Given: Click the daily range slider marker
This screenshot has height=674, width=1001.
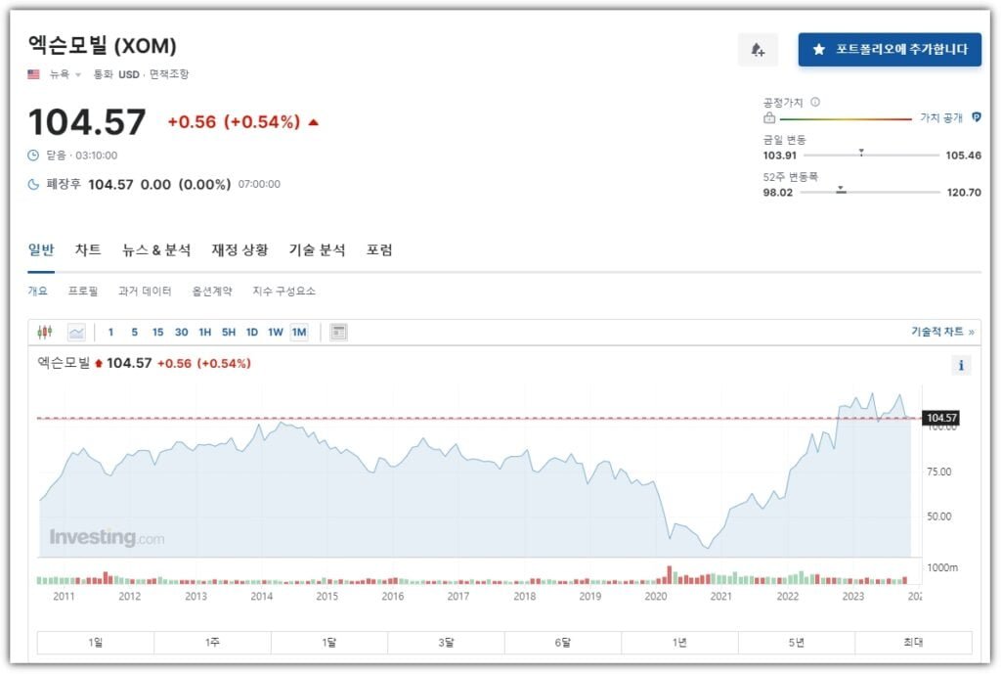Looking at the screenshot, I should point(861,153).
